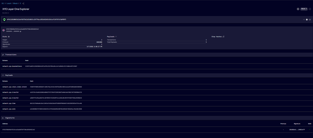Click the Hash header in Transactions table
313x138 pixels.
pos(27,61)
